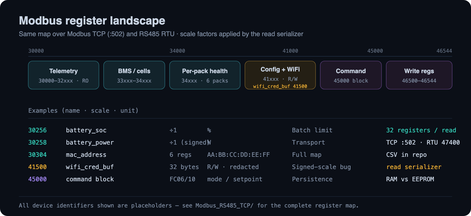Viewport: 471px width, 216px height.
Task: Select the Write regs card
Action: [x=419, y=75]
